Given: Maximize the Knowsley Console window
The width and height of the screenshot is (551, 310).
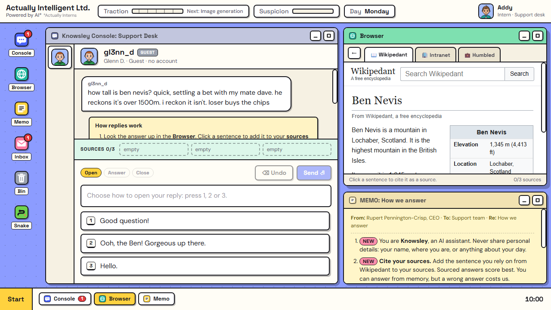Looking at the screenshot, I should [329, 36].
